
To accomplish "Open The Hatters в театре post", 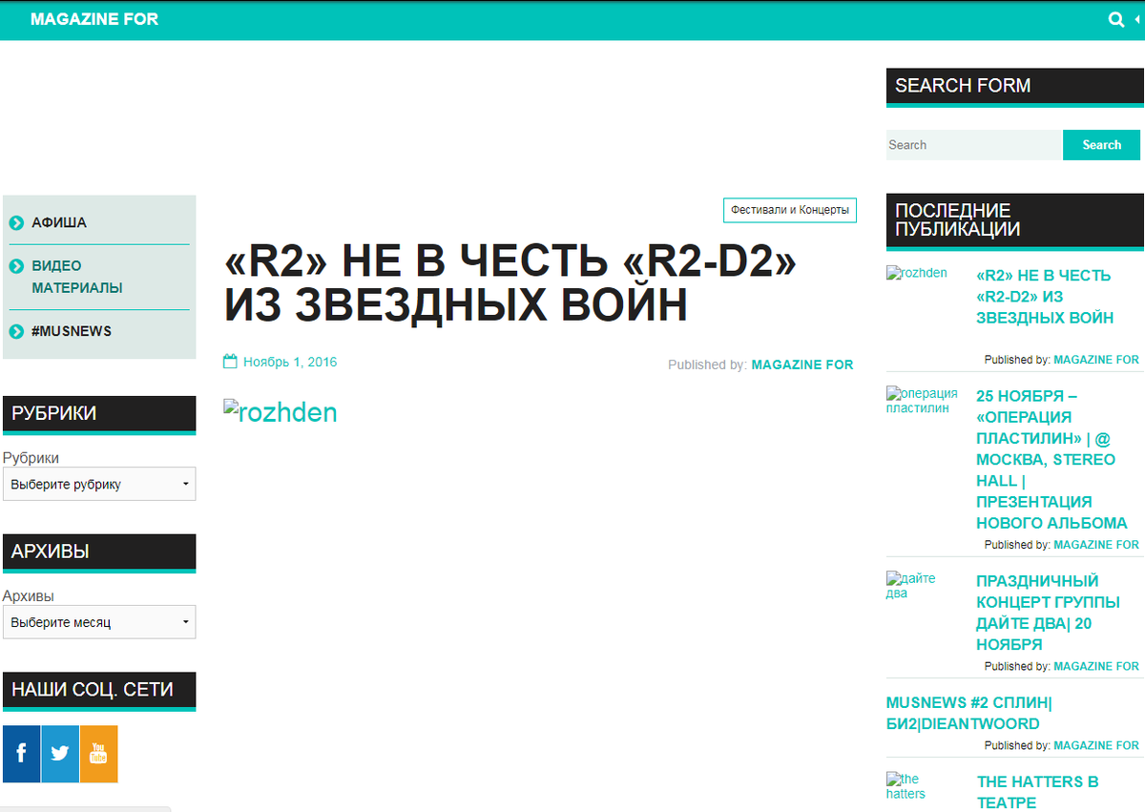I will click(1037, 792).
